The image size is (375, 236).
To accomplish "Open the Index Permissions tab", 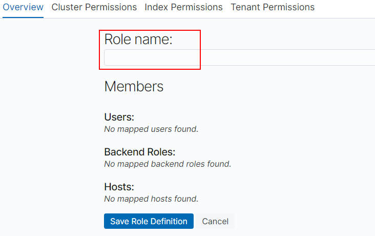I will pyautogui.click(x=183, y=7).
